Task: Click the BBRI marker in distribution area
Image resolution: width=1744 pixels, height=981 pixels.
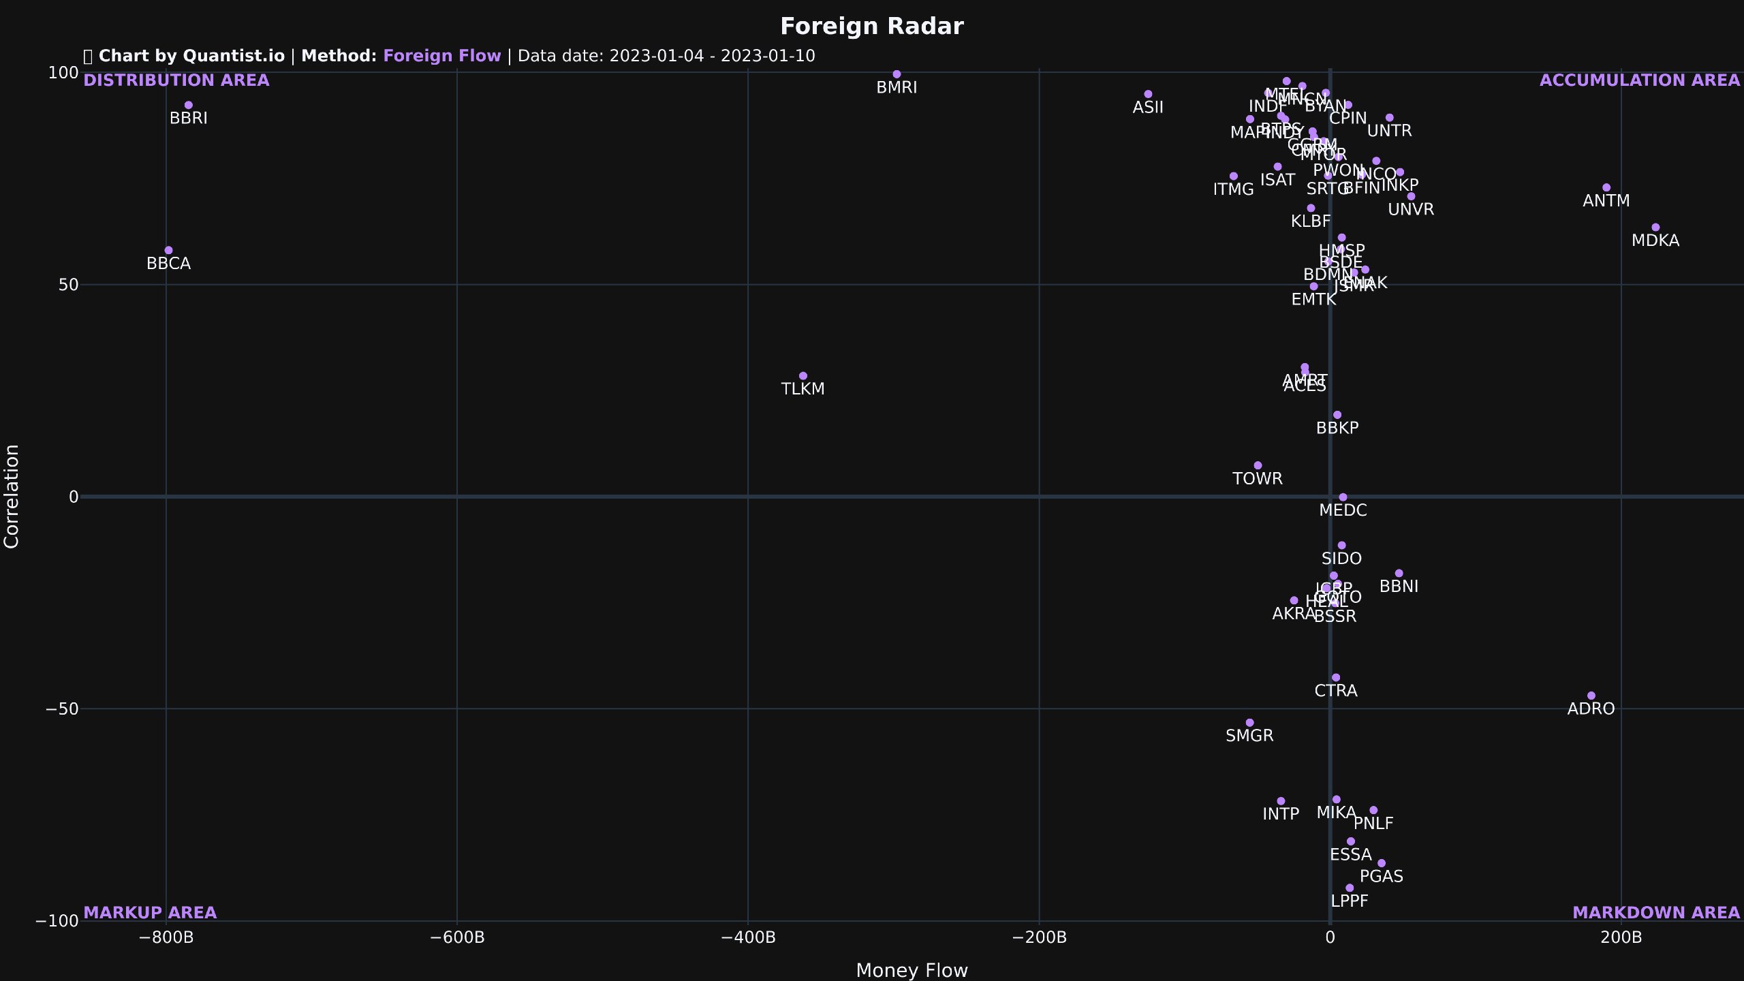Action: tap(189, 104)
